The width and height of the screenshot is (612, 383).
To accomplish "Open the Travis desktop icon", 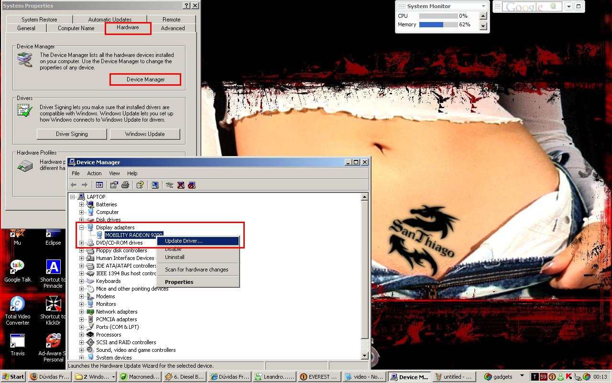I will [18, 345].
